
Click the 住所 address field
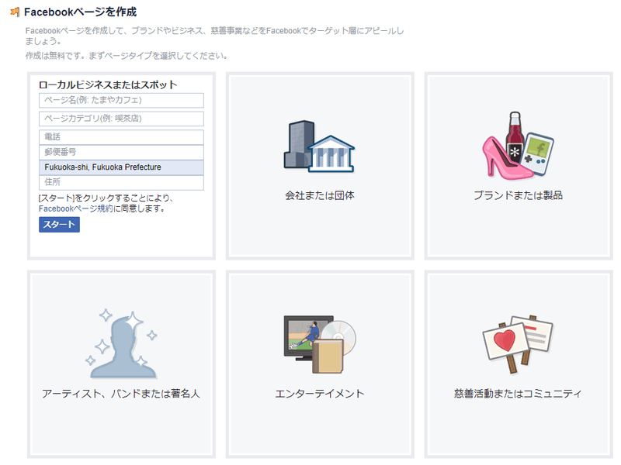(x=121, y=183)
